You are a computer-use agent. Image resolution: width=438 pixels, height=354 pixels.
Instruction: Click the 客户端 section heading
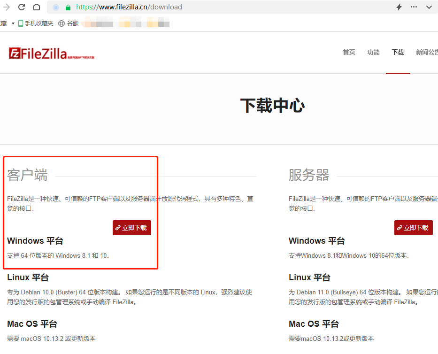tap(27, 175)
